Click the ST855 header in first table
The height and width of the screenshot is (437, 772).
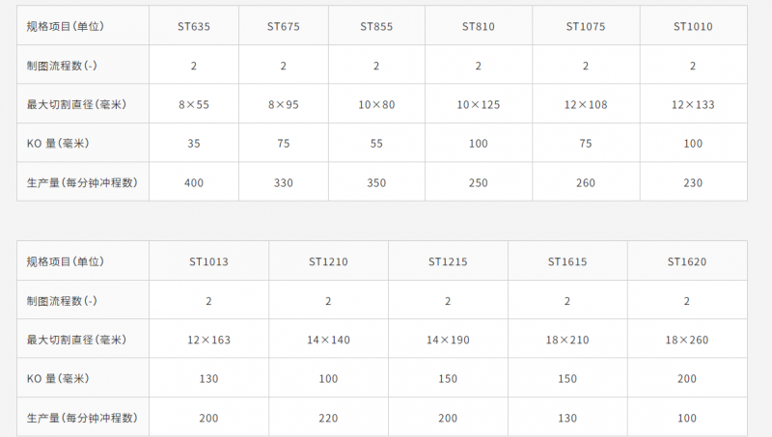[376, 27]
